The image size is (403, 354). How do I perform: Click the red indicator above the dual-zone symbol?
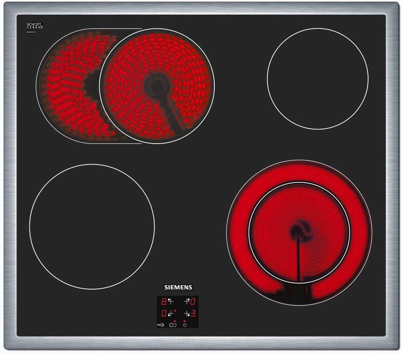coord(175,321)
